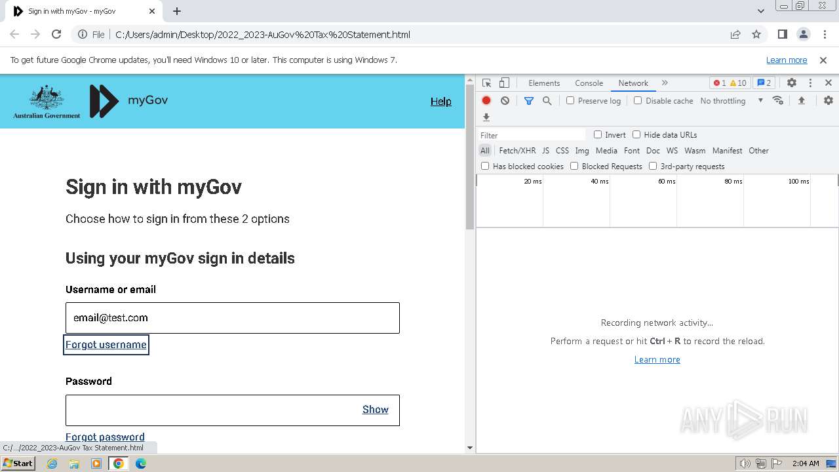The image size is (839, 472).
Task: Open Learn more in Network panel
Action: [x=657, y=360]
